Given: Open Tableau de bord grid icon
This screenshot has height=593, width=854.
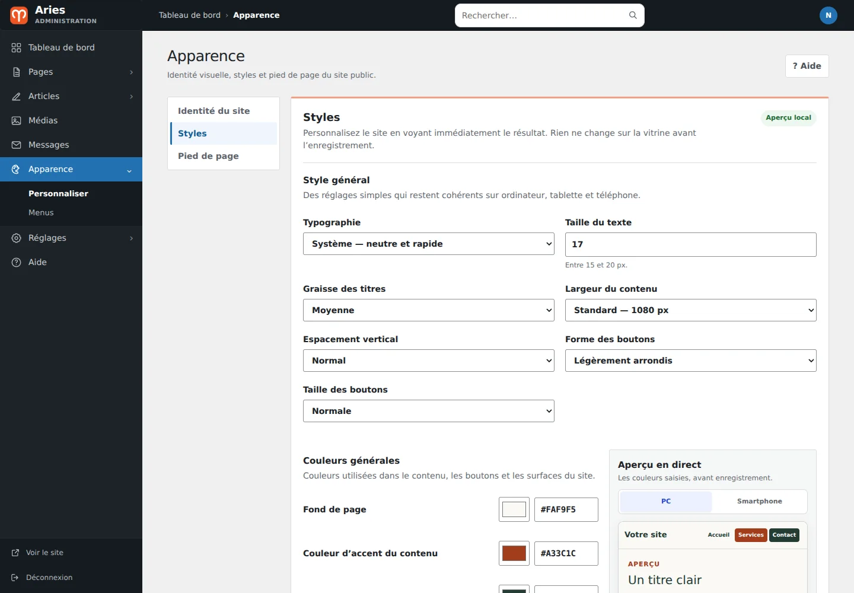Looking at the screenshot, I should coord(16,47).
